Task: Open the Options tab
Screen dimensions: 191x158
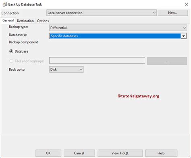Action: (x=43, y=21)
